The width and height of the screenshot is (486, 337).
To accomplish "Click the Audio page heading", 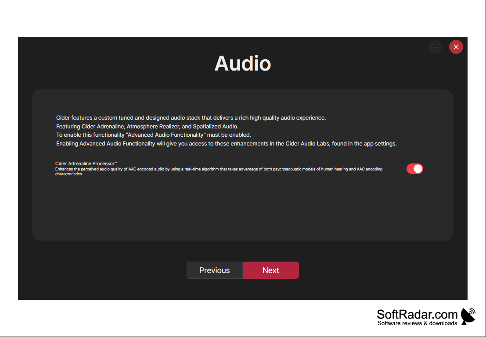I will (243, 64).
